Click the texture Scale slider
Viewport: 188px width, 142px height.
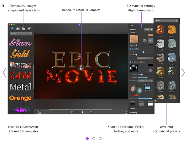pos(140,45)
